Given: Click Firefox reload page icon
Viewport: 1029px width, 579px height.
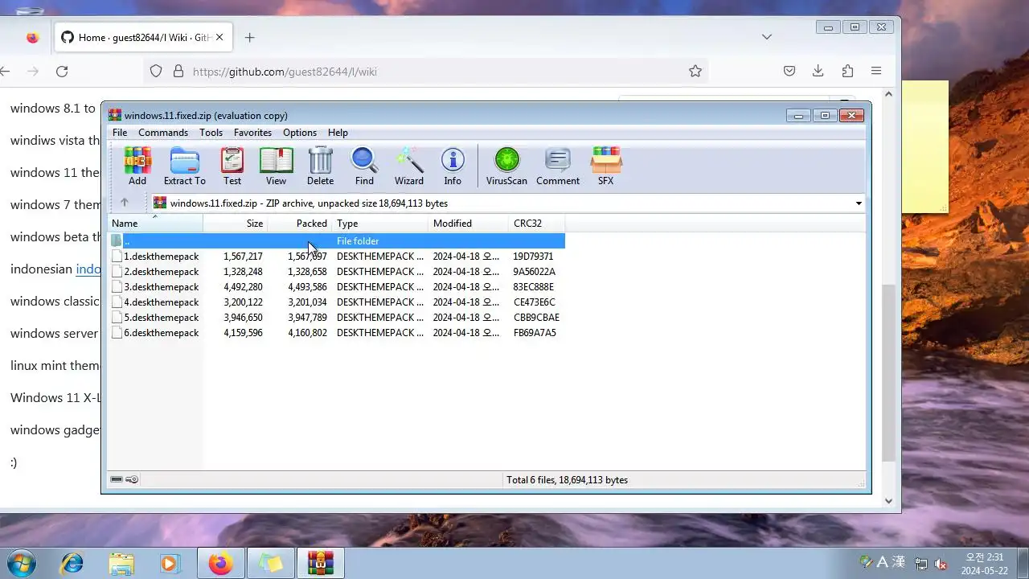Looking at the screenshot, I should [62, 72].
